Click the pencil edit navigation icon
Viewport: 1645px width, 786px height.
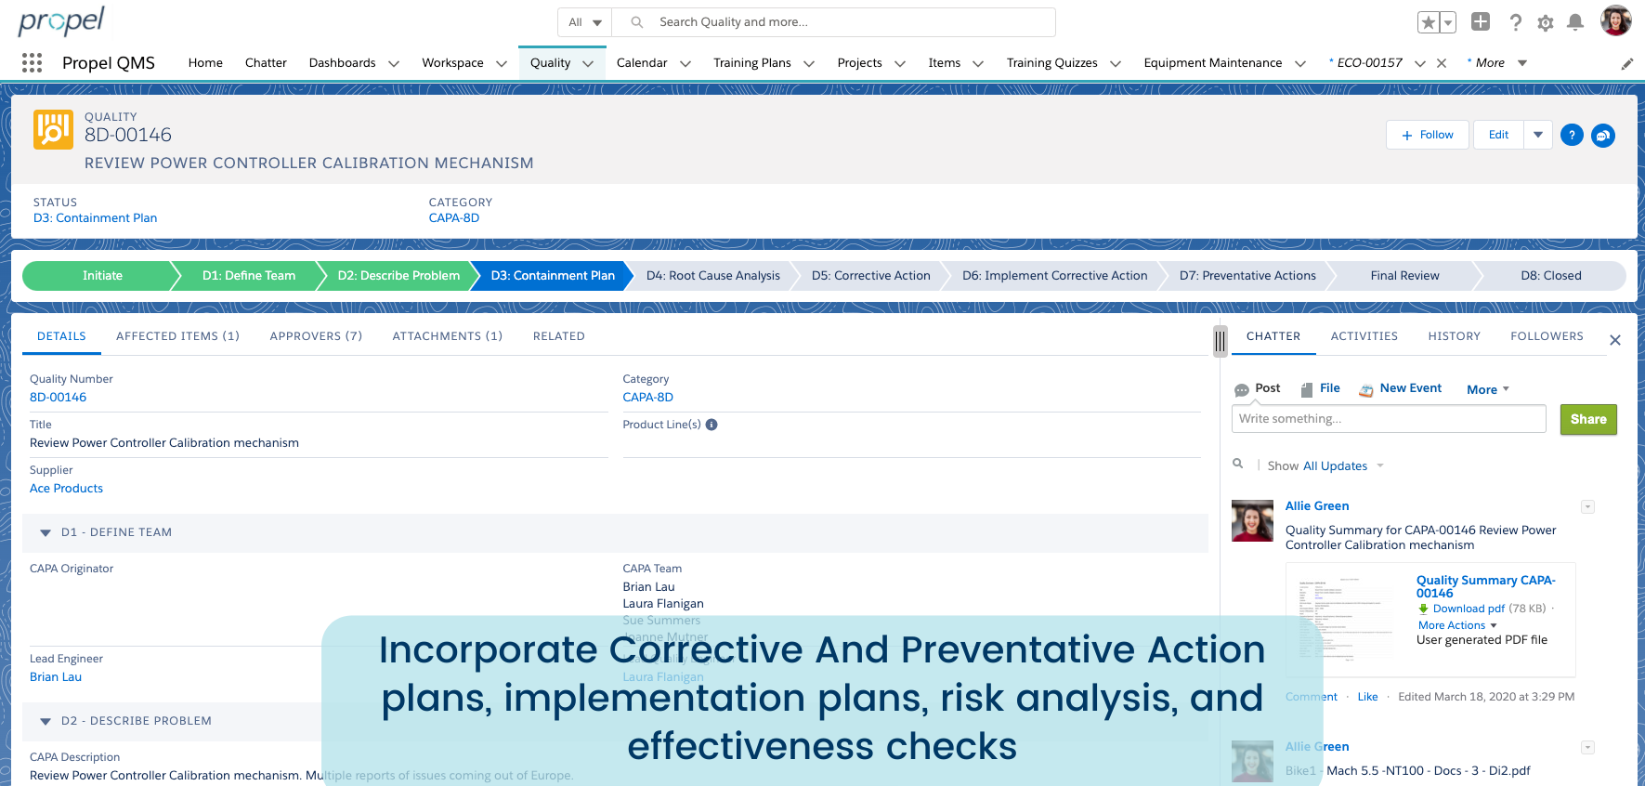(1626, 63)
